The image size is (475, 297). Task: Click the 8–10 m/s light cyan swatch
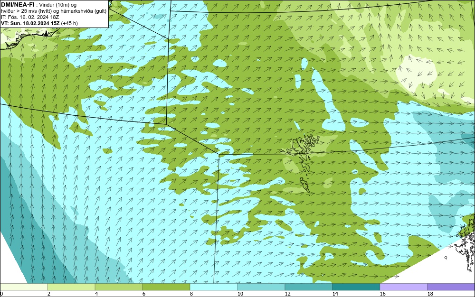(214, 287)
